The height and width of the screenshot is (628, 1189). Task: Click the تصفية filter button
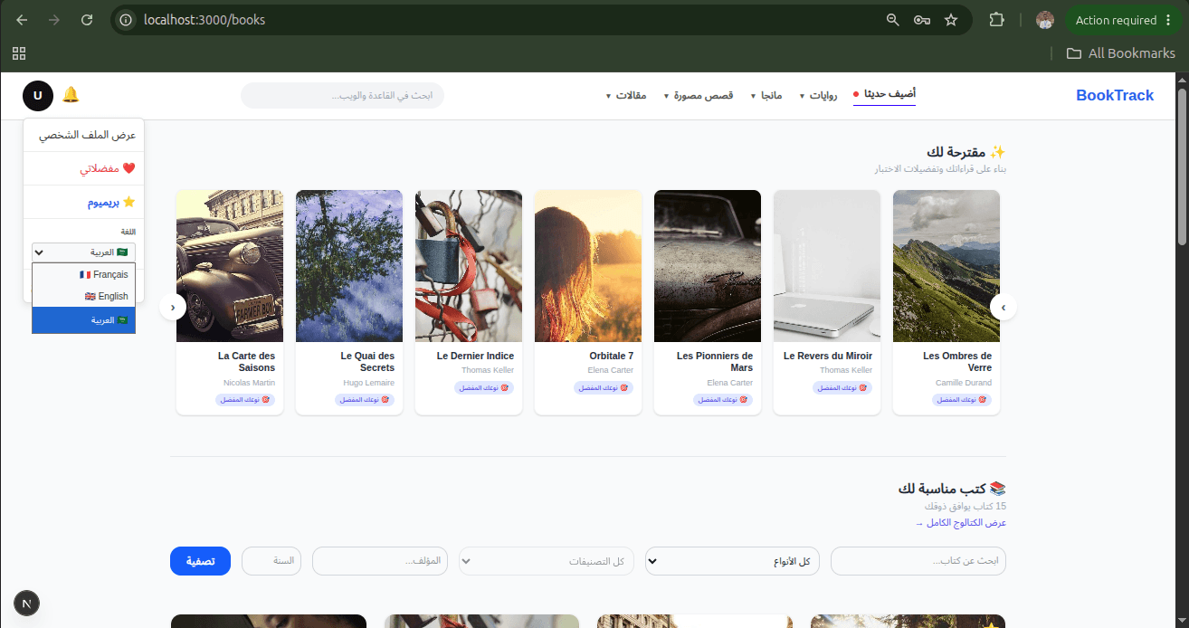(x=200, y=561)
